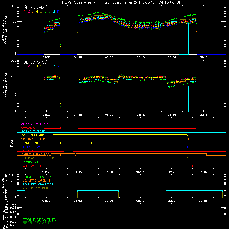229x229 pixels.
Task: Click detector 5 in the front segments legend
Action: pos(41,11)
